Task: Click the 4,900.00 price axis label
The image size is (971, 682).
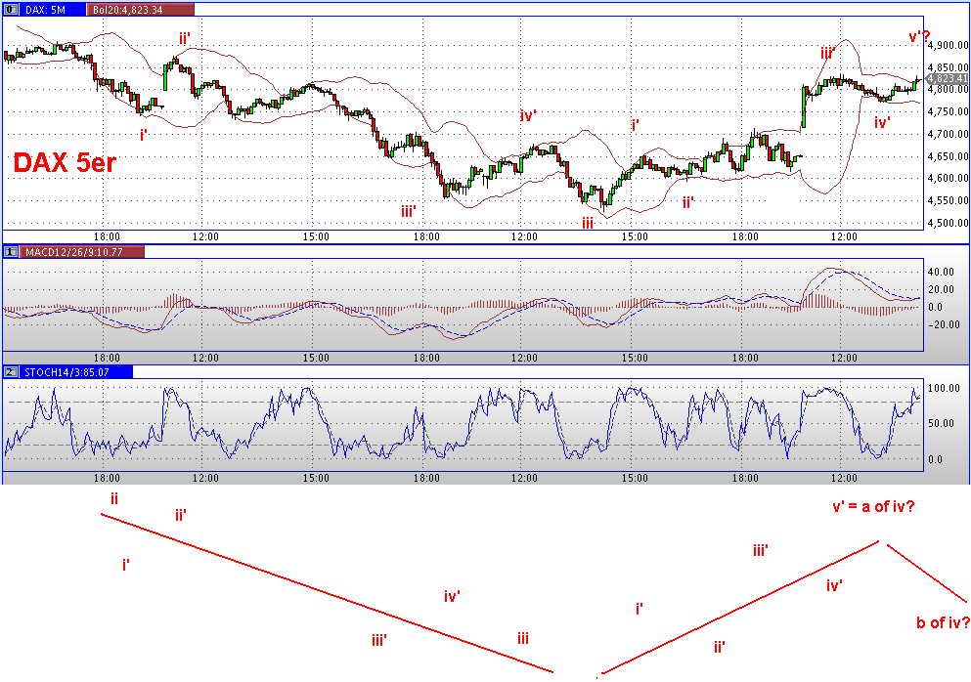Action: (x=949, y=45)
